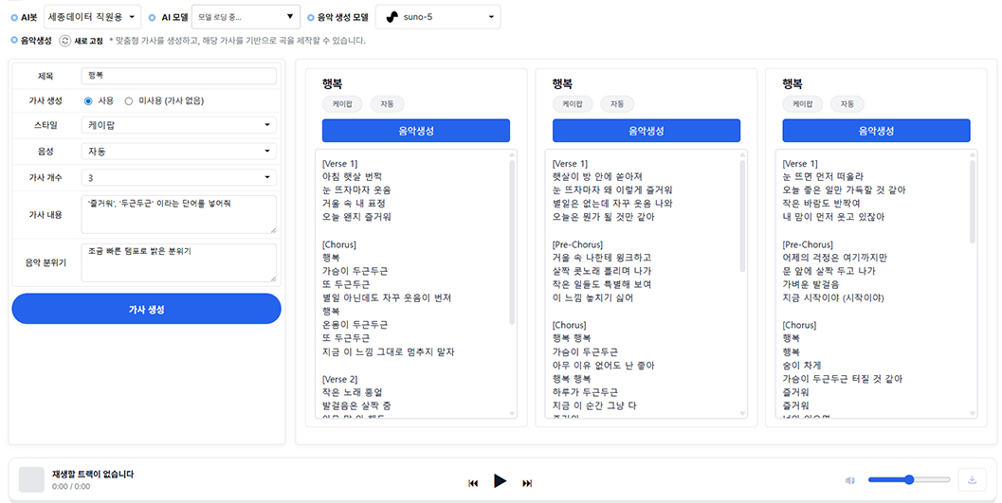Screen dimensions: 1002x503
Task: Open the 음성 자동 voice dropdown
Action: coord(179,152)
